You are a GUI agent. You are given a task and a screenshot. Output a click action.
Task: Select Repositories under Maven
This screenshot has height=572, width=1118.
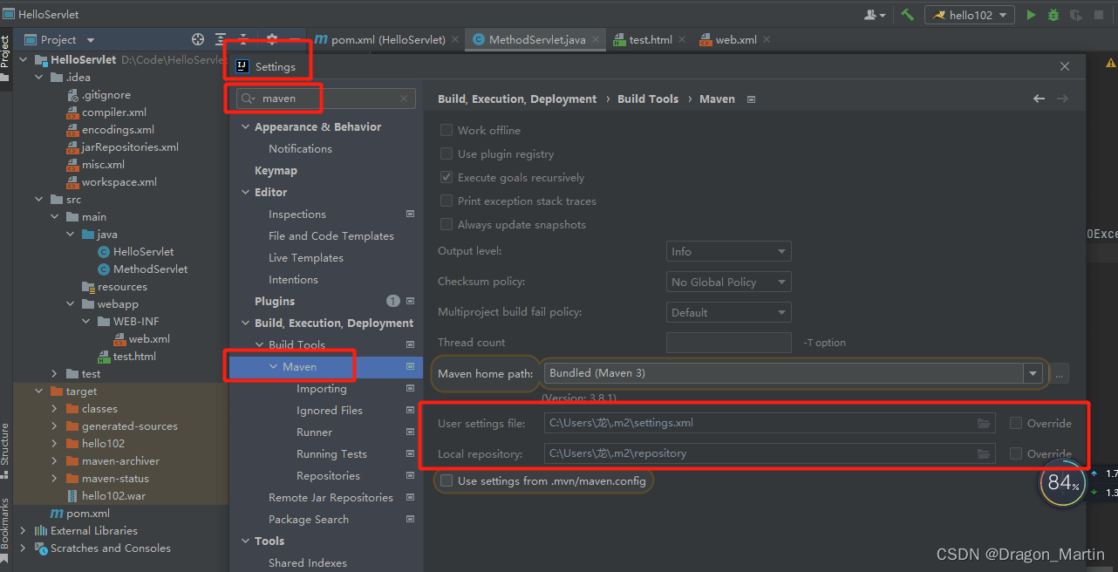click(328, 476)
